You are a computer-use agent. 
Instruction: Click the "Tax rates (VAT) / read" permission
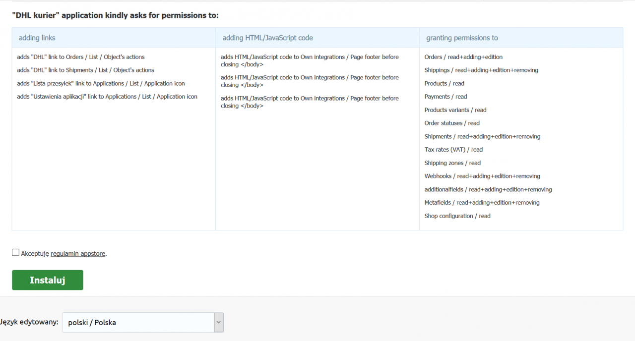pos(453,150)
